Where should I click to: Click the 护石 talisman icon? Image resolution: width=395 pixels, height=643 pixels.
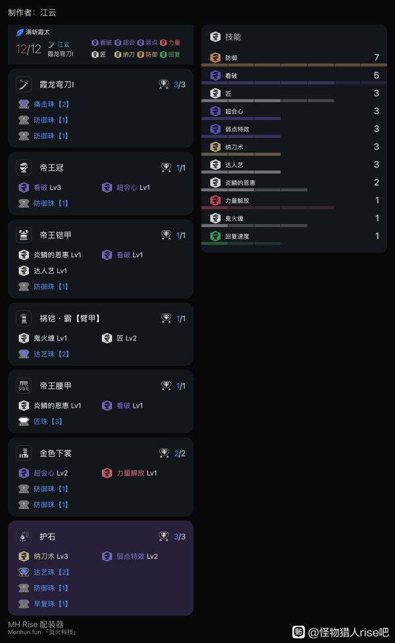[23, 536]
